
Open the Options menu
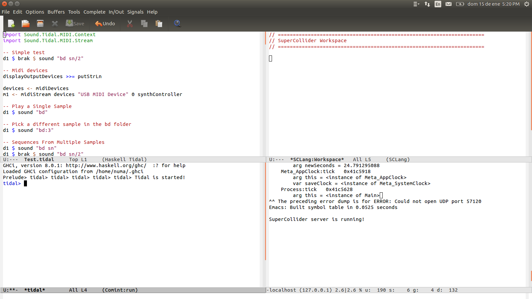(x=35, y=12)
